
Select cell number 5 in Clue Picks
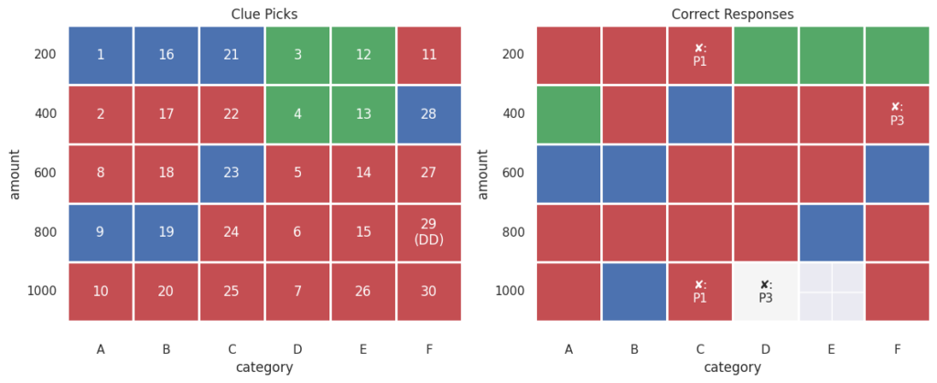point(298,173)
